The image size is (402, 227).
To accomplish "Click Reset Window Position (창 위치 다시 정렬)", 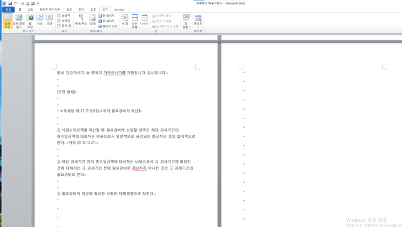I will 165,26.
